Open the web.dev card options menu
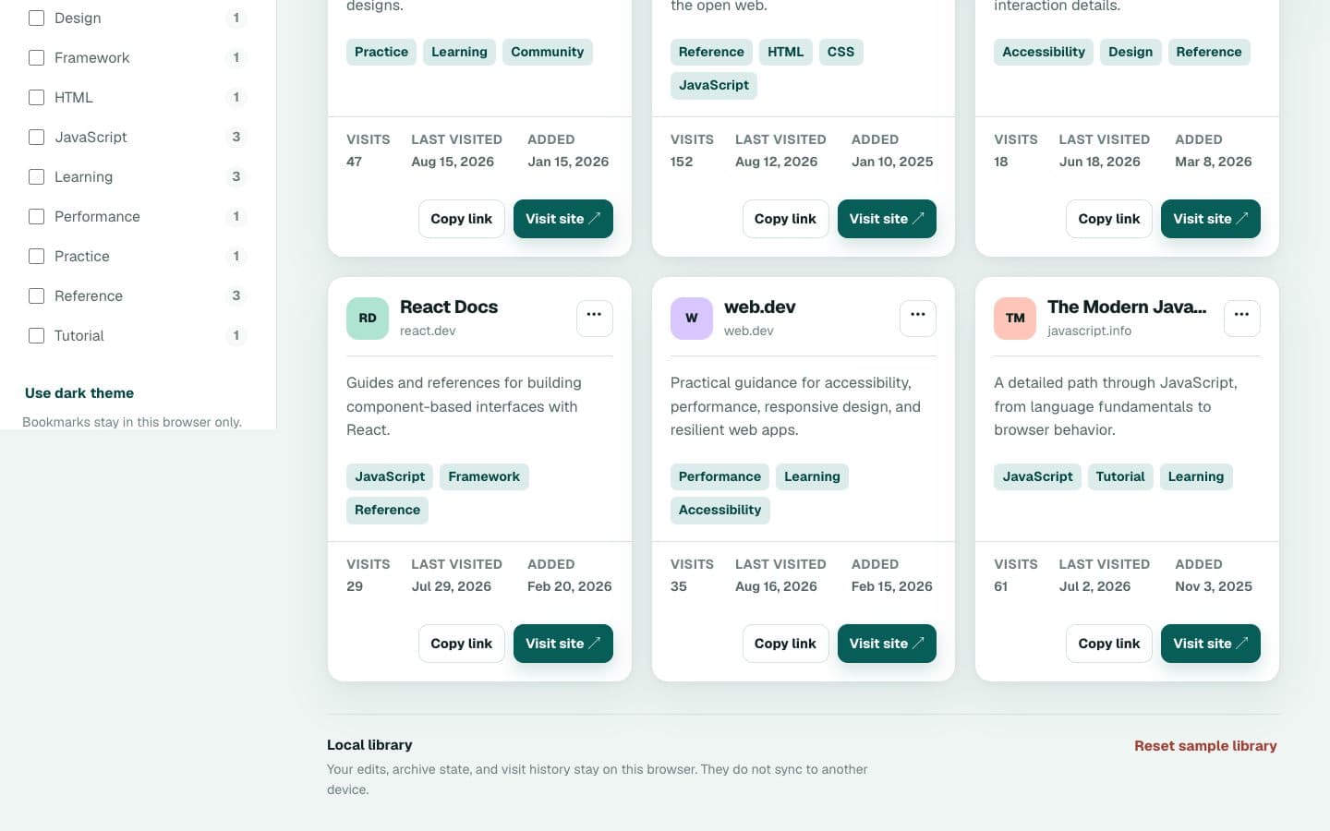Image resolution: width=1330 pixels, height=831 pixels. [918, 318]
